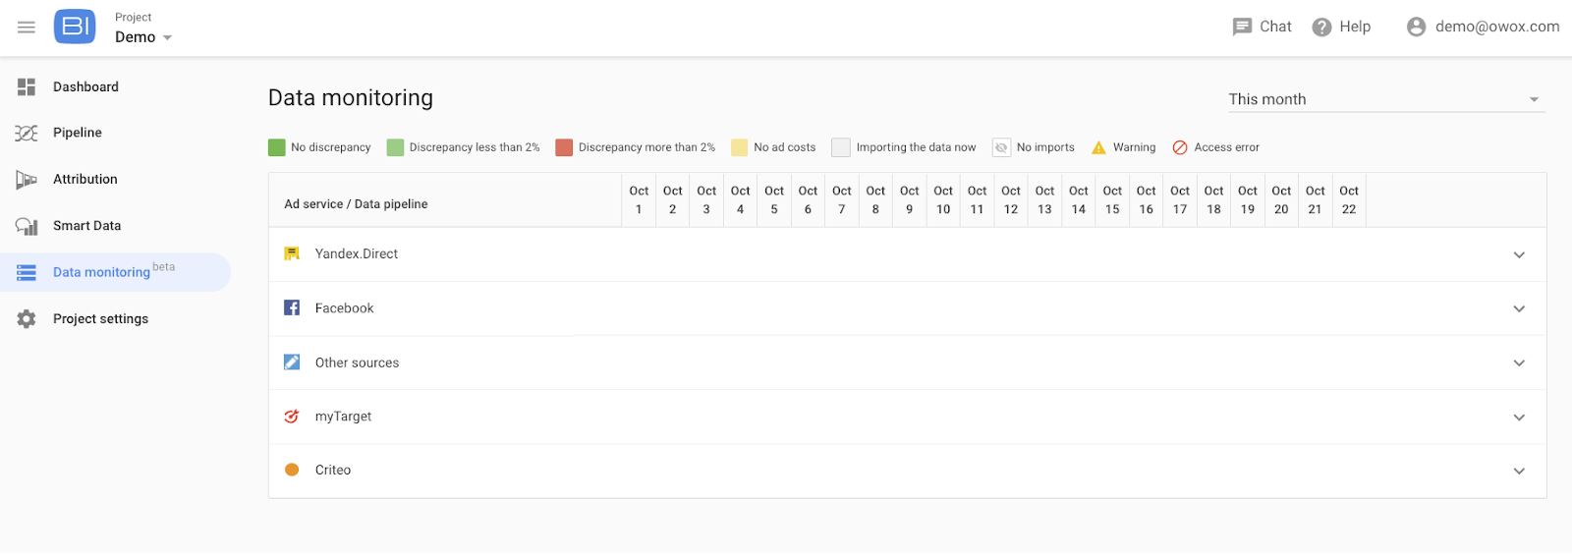Open the Attribution section
The width and height of the screenshot is (1572, 557).
tap(85, 180)
